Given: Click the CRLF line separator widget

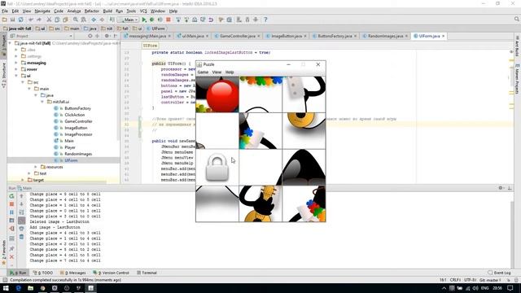Looking at the screenshot, I should tap(455, 280).
